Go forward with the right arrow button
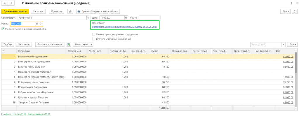 [11, 3]
